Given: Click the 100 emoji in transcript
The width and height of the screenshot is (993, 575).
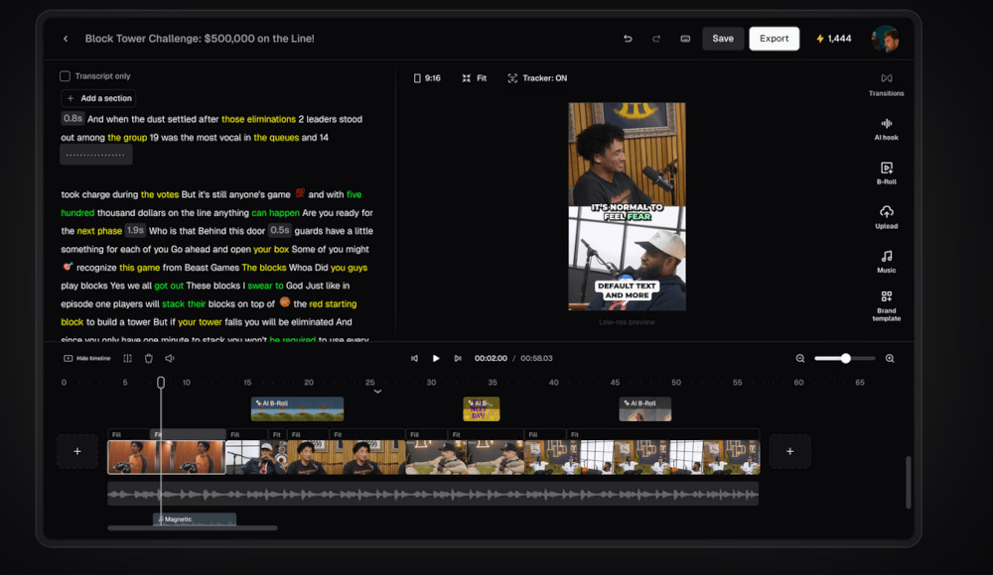Looking at the screenshot, I should tap(300, 193).
